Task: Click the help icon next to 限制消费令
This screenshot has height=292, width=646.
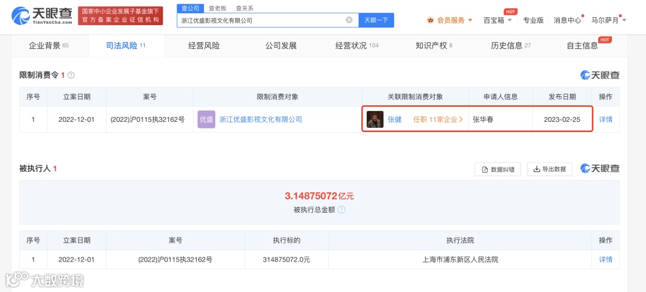Action: pos(71,75)
